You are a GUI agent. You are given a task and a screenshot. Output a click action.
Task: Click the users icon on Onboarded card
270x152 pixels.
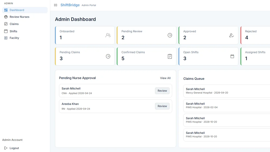pos(108,35)
